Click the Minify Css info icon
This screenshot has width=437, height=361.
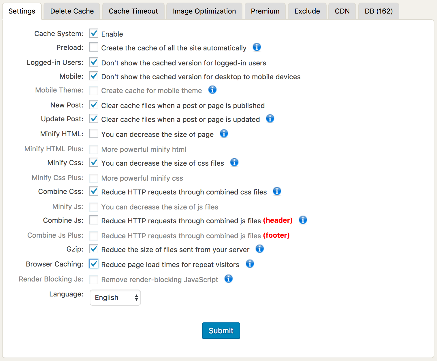coord(234,162)
